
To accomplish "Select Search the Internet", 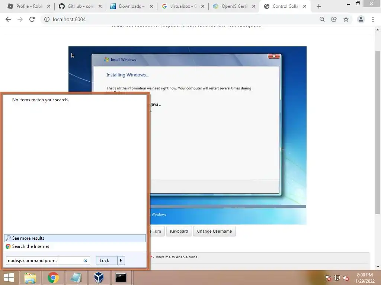I will click(75, 246).
